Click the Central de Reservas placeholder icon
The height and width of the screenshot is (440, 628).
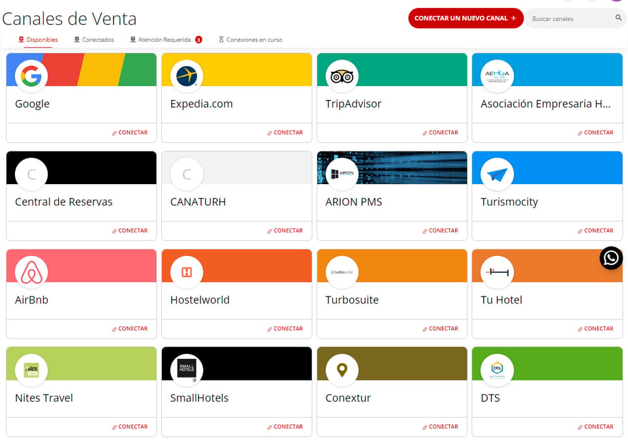(31, 174)
